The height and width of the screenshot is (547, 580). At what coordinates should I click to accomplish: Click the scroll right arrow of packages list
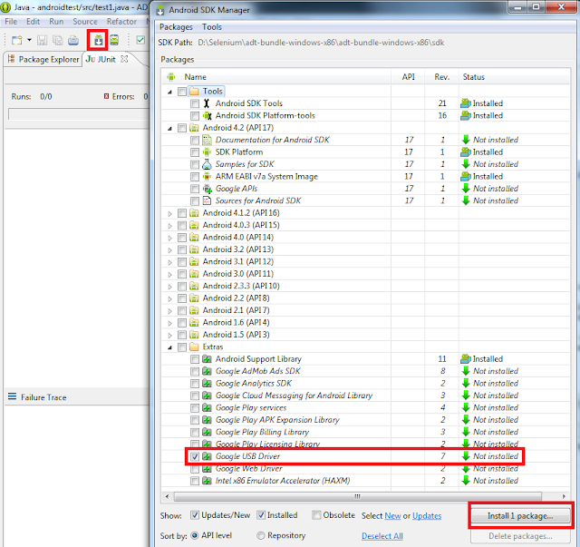pos(564,496)
